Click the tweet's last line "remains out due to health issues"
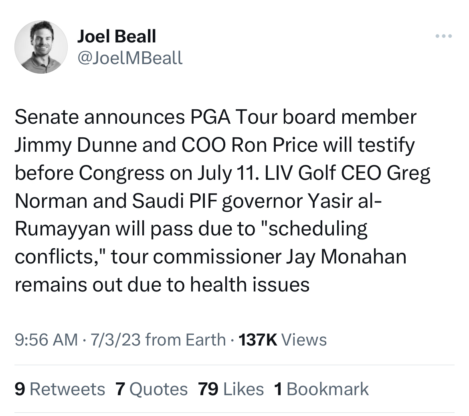The height and width of the screenshot is (416, 469). [162, 285]
